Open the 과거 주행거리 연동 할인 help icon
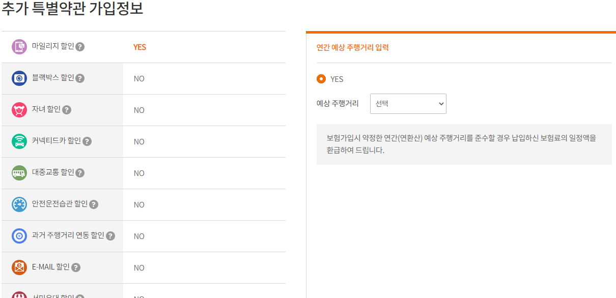616x298 pixels. [111, 236]
